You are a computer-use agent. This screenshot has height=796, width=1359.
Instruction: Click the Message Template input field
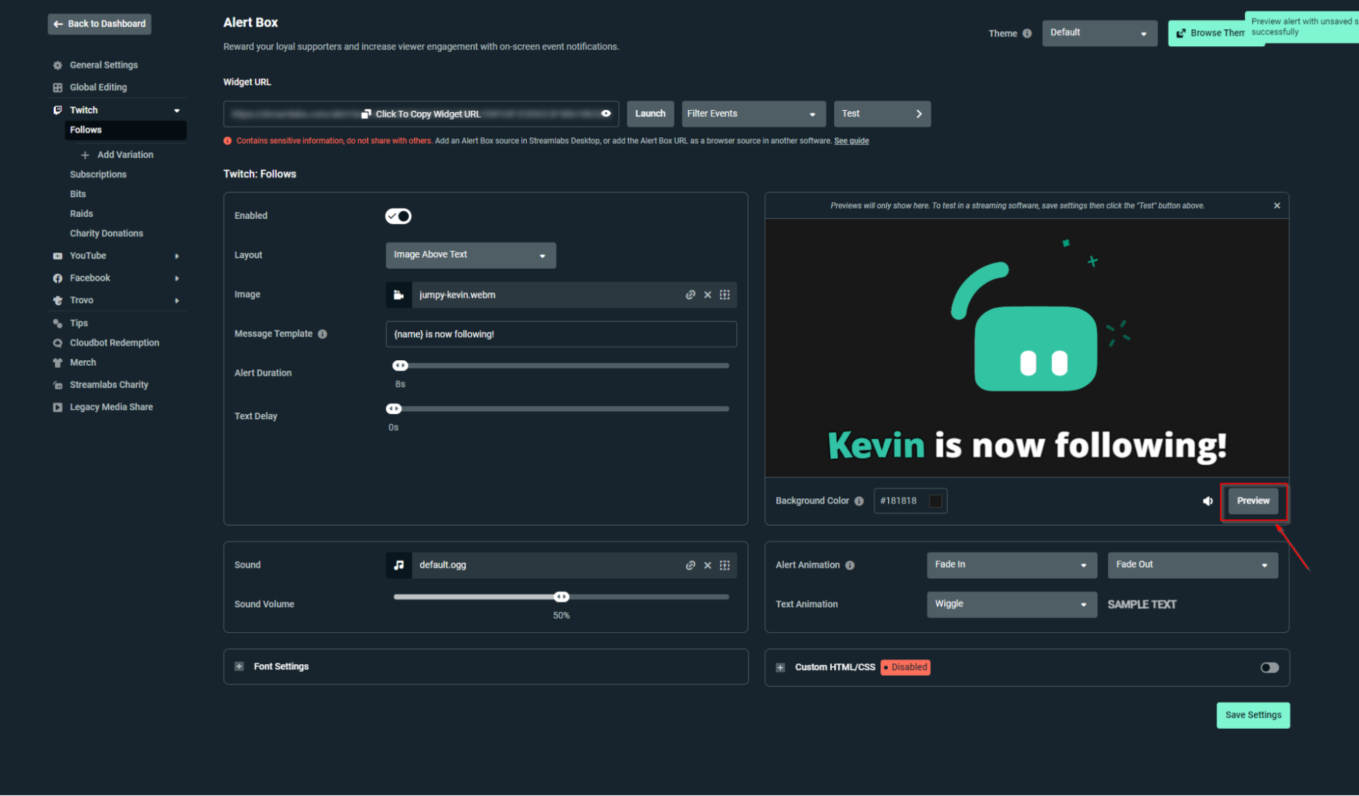561,334
